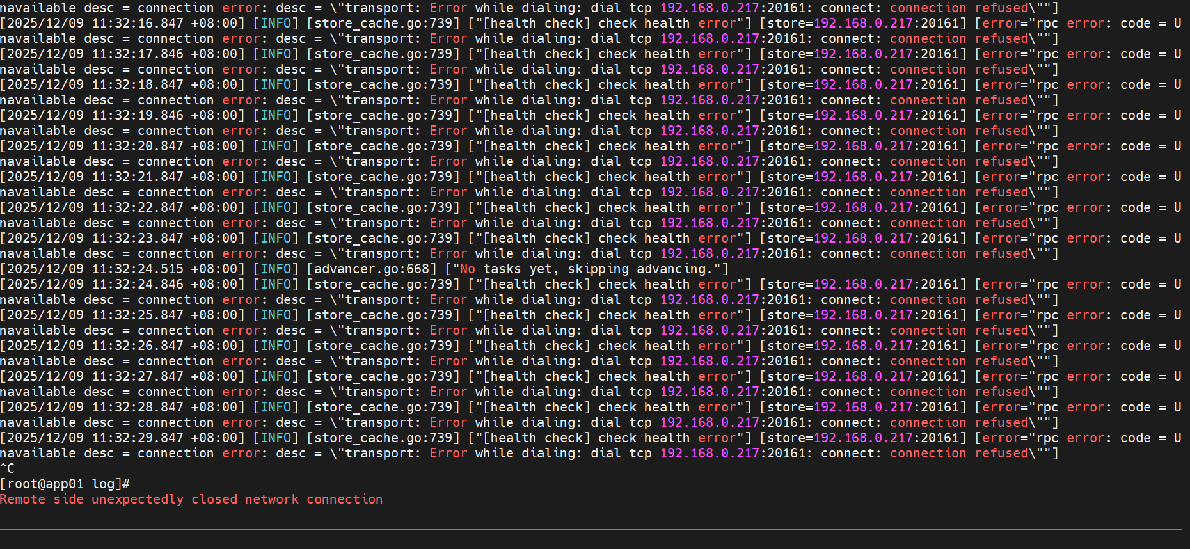Image resolution: width=1190 pixels, height=549 pixels.
Task: Click [store_cache.go:739] on the 11:32:16.847 line
Action: pos(383,24)
